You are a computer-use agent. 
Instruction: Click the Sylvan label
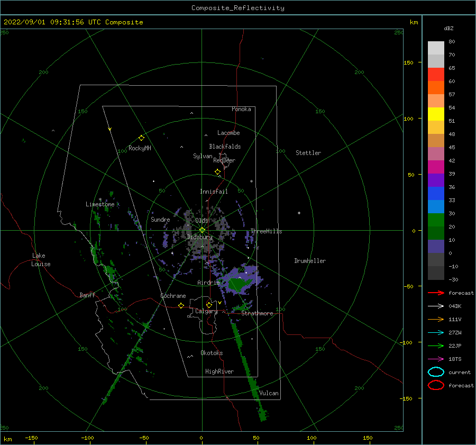pos(203,156)
